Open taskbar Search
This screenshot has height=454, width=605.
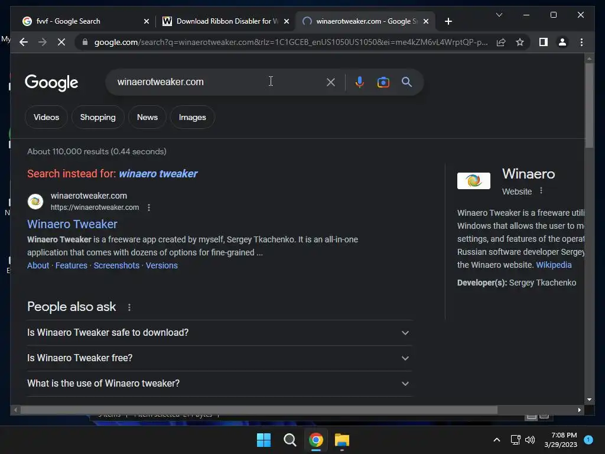pyautogui.click(x=290, y=440)
